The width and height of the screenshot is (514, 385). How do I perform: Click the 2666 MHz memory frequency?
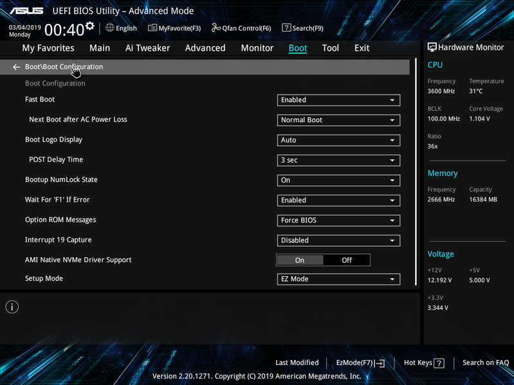tap(441, 200)
